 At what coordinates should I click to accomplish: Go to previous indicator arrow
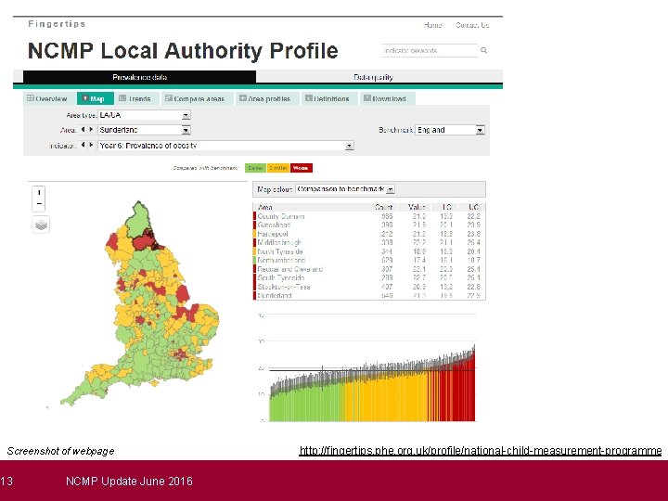click(x=83, y=145)
